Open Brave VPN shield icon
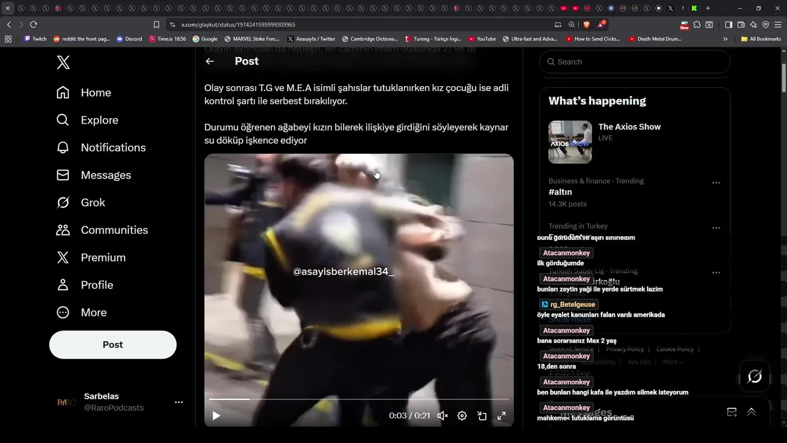 [765, 25]
